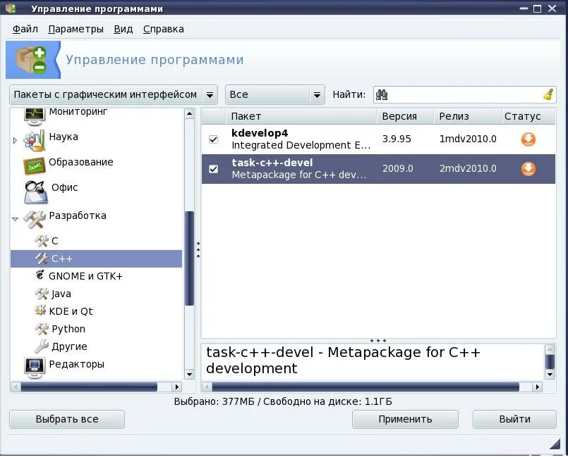This screenshot has height=457, width=568.
Task: Click category tree vertical scrollbar thumb
Action: point(189,258)
